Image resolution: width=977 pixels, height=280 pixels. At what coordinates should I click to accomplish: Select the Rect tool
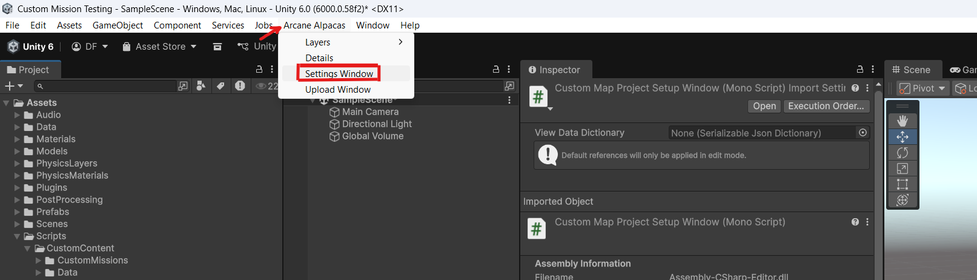(x=902, y=184)
